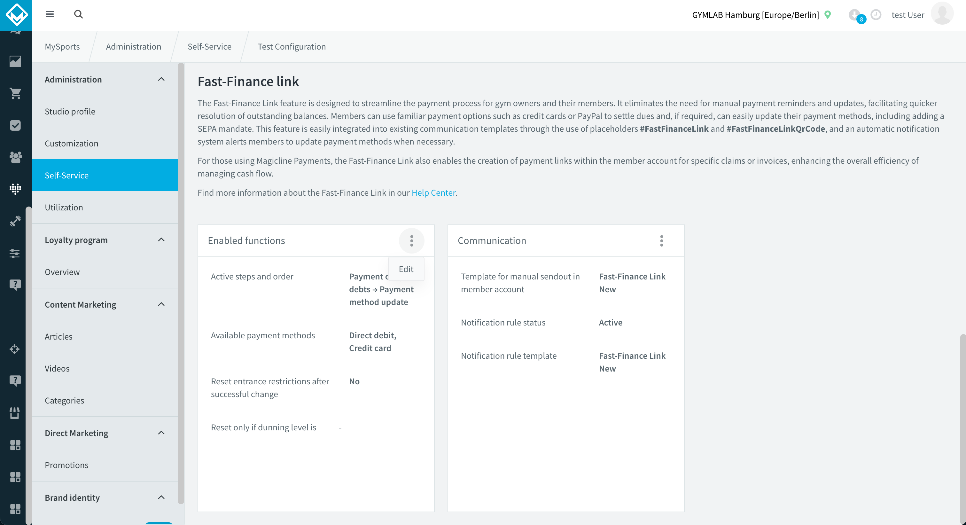Open Categories under Content Marketing

[x=105, y=401]
